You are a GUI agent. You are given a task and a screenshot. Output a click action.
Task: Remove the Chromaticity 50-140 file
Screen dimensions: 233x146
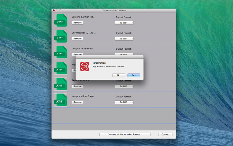tap(77, 39)
